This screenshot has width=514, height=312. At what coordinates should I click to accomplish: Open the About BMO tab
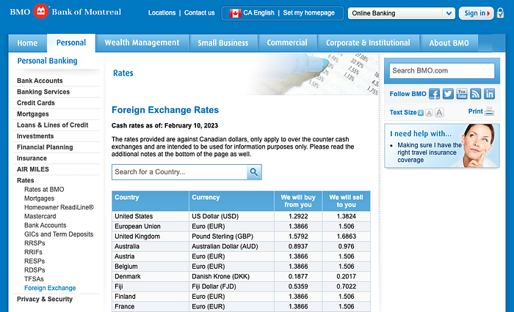coord(449,43)
